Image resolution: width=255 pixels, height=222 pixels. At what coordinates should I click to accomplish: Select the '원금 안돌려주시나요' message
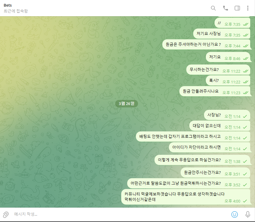pyautogui.click(x=200, y=91)
